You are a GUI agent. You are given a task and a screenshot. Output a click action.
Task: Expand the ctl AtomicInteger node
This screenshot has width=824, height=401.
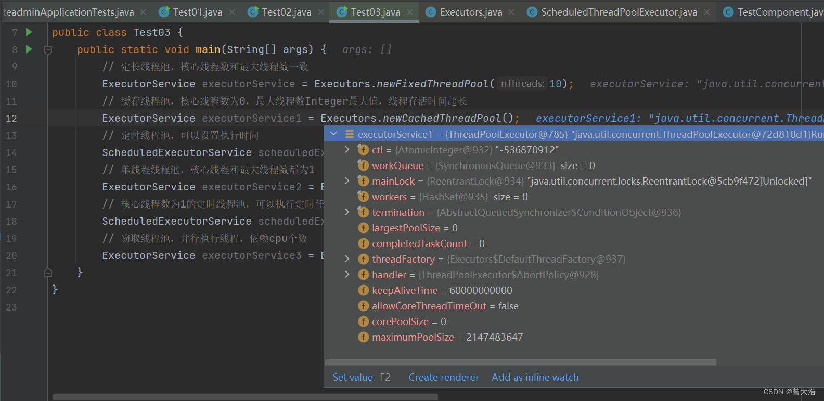pos(347,150)
